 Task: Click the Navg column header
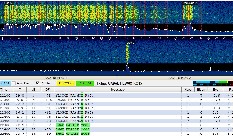point(188,90)
